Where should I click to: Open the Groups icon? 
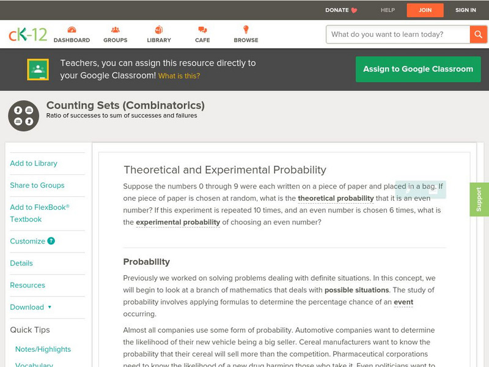115,30
